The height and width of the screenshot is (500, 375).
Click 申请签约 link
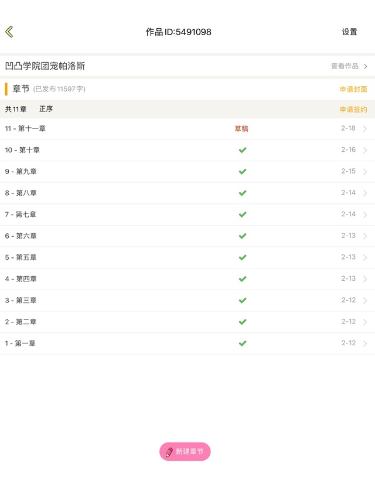(353, 110)
